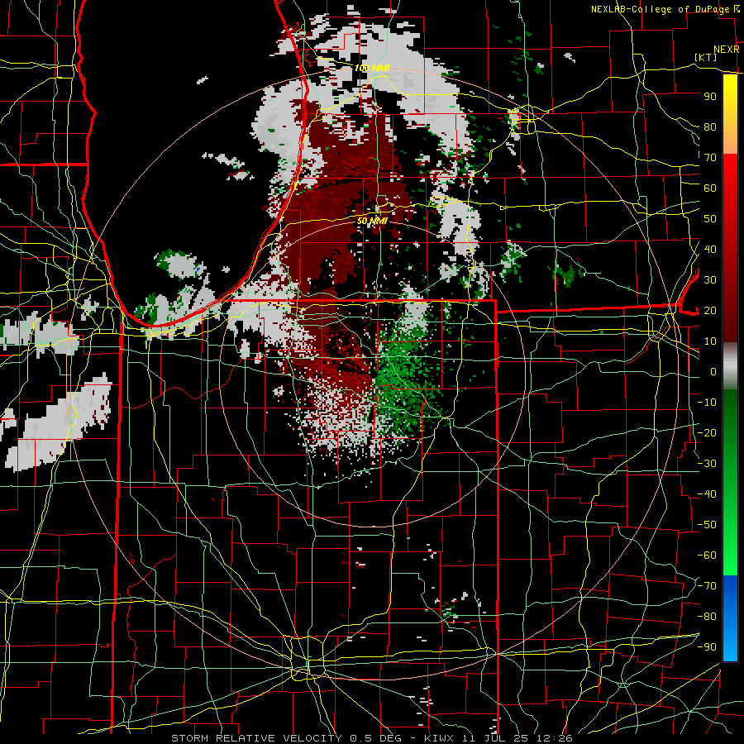Image resolution: width=744 pixels, height=744 pixels.
Task: Click the 50 value on velocity scale
Action: click(710, 219)
